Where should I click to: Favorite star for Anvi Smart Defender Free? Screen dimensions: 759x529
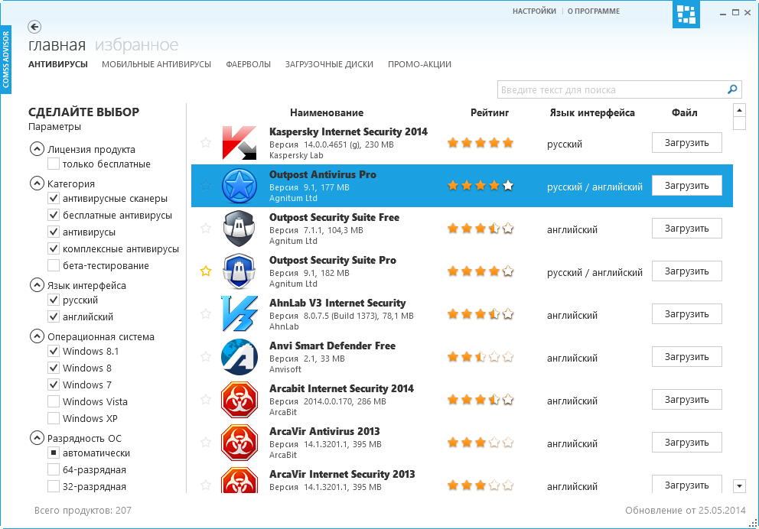206,357
